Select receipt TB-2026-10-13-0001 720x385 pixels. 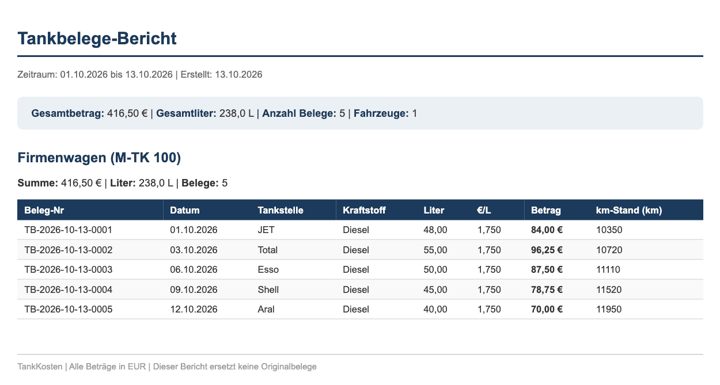point(69,230)
